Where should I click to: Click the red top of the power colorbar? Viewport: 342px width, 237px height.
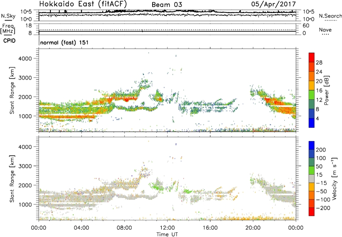pos(312,57)
